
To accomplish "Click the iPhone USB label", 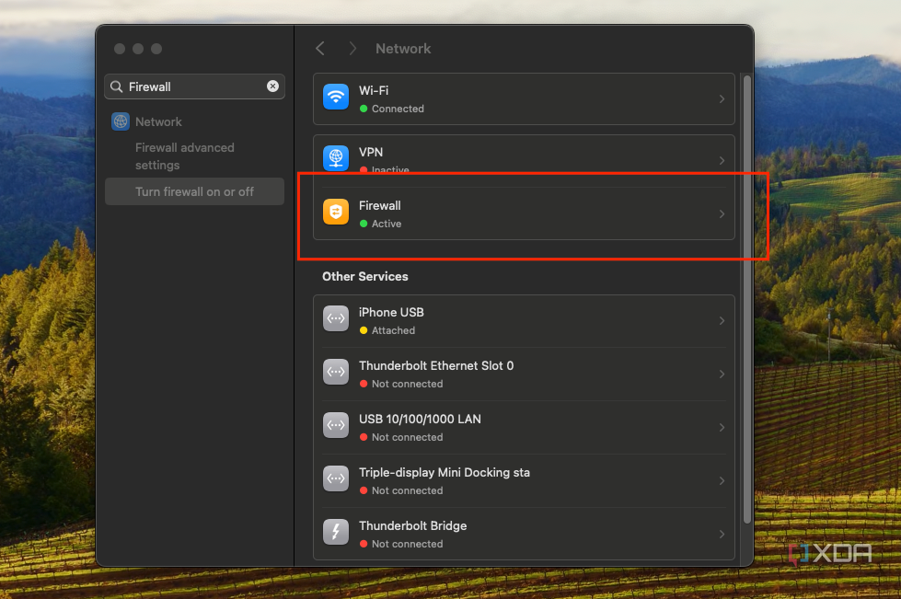I will click(x=391, y=313).
